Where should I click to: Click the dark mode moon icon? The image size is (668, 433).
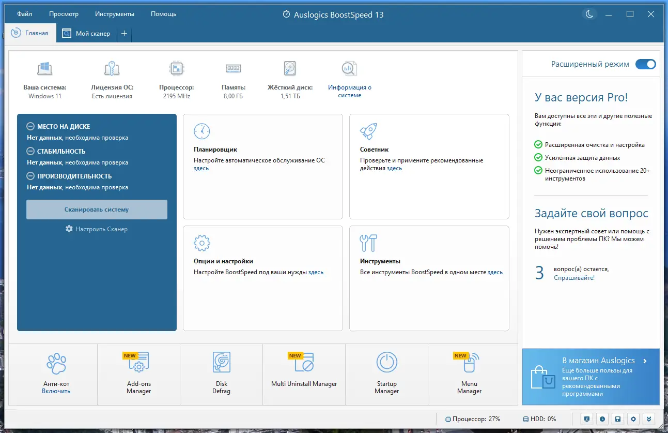pyautogui.click(x=589, y=14)
